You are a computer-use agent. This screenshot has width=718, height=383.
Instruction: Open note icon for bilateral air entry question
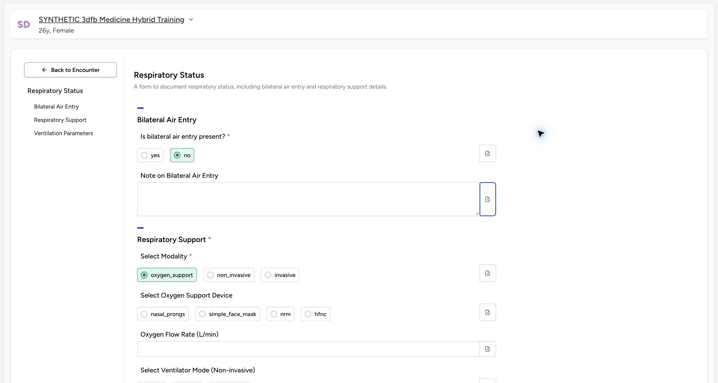487,153
